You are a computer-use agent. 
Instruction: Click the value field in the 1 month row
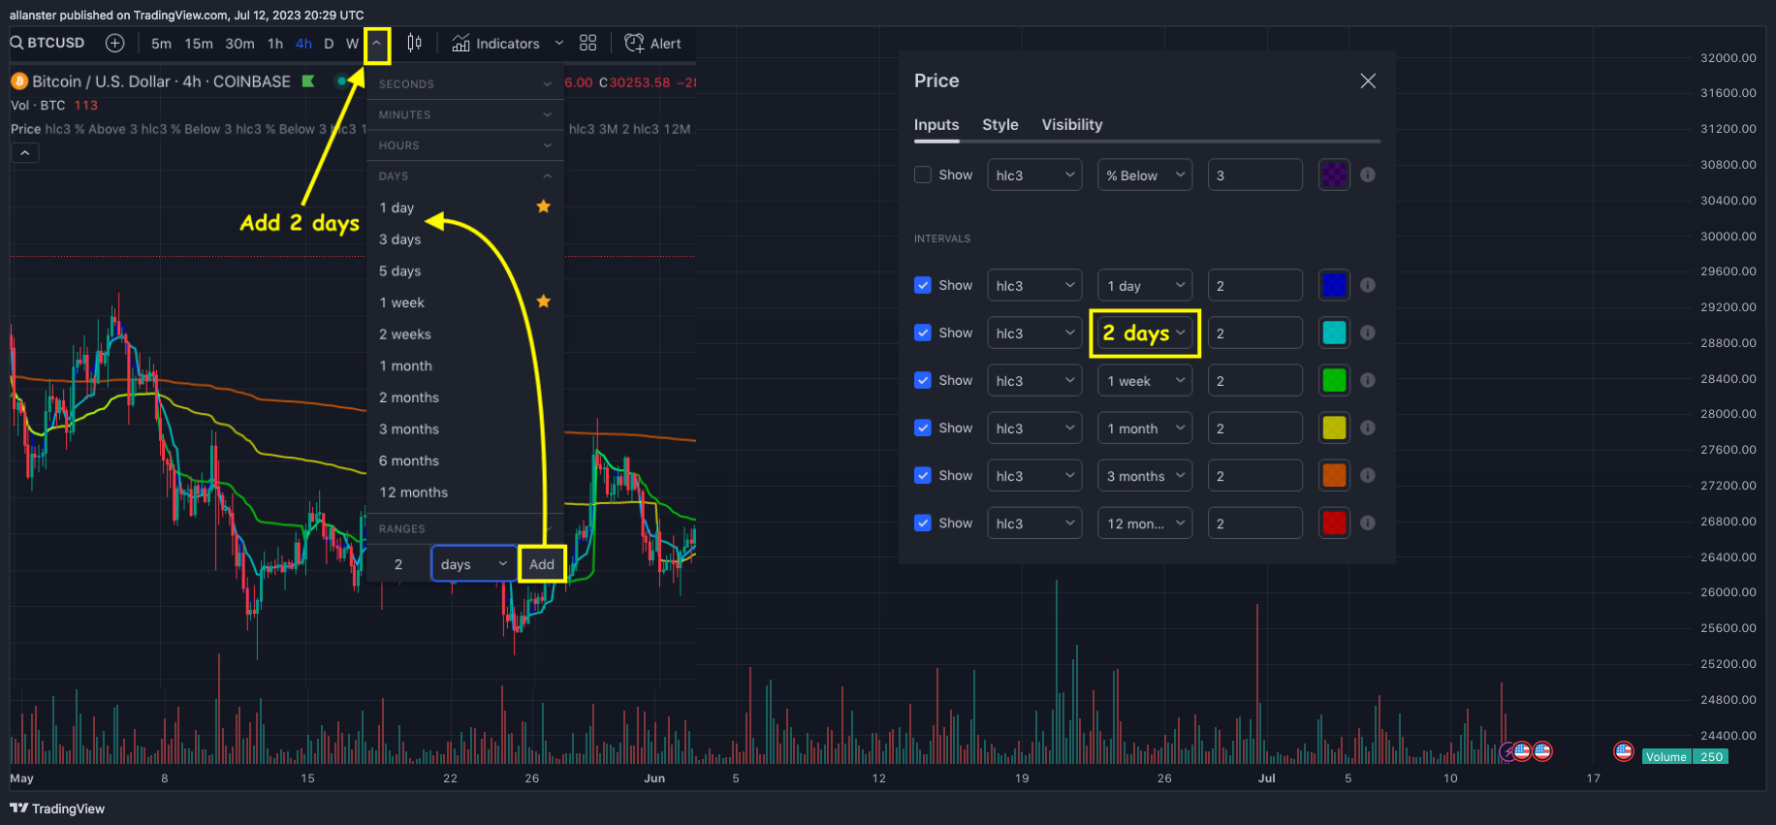[1254, 428]
